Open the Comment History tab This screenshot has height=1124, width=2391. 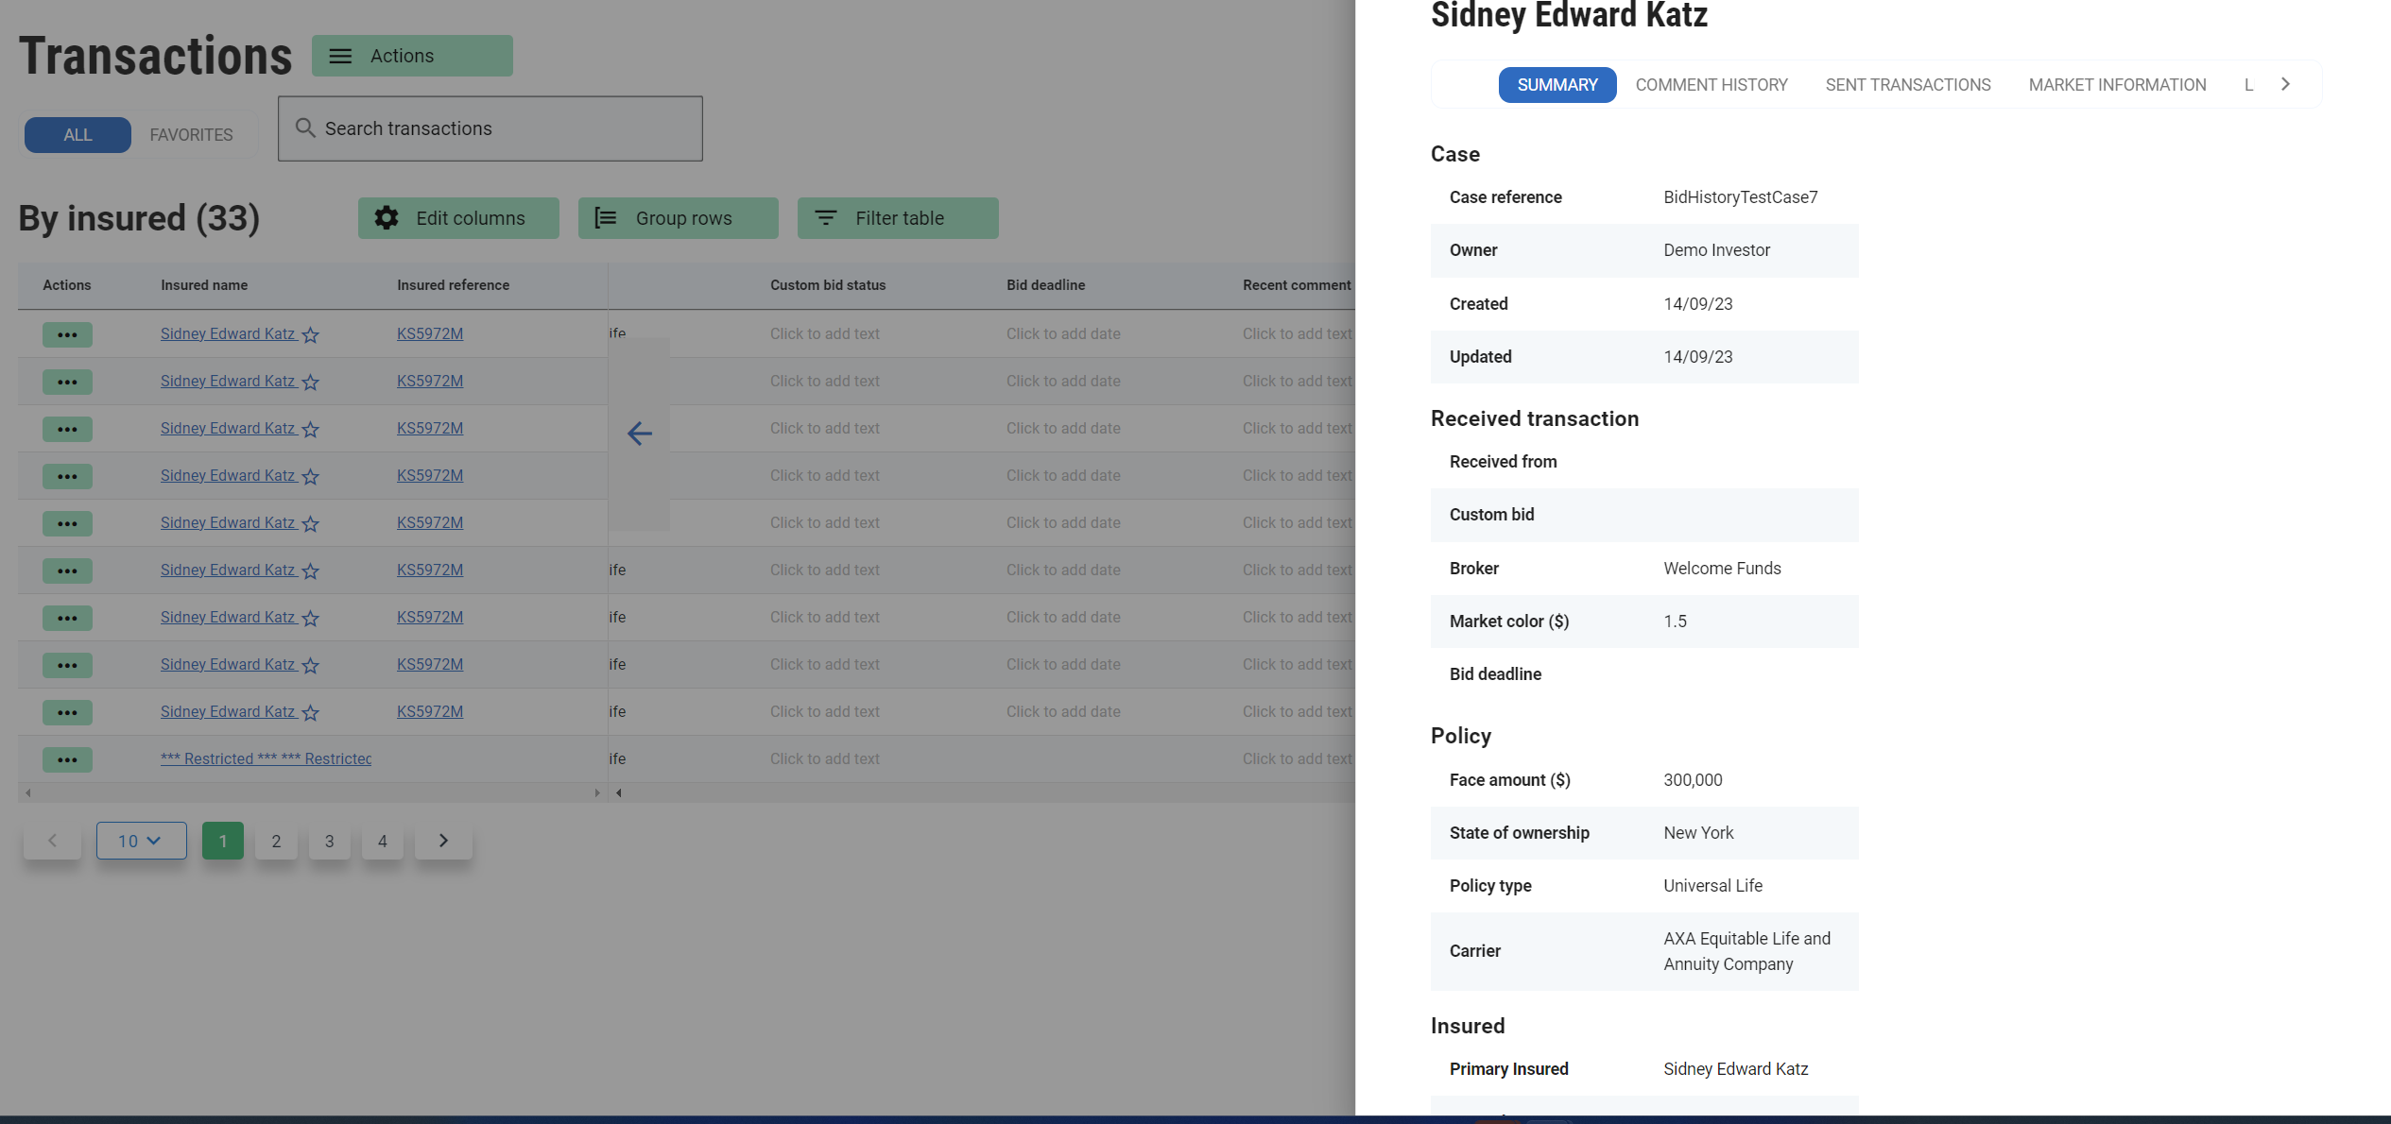1711,85
